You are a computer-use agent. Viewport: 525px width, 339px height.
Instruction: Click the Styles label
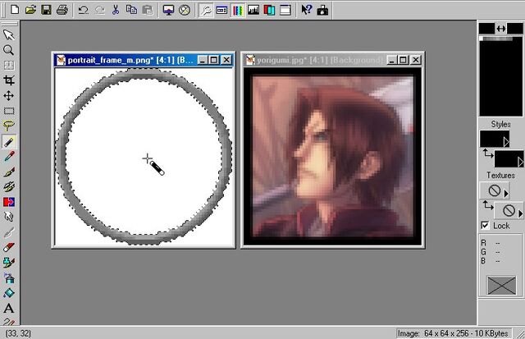pos(500,124)
